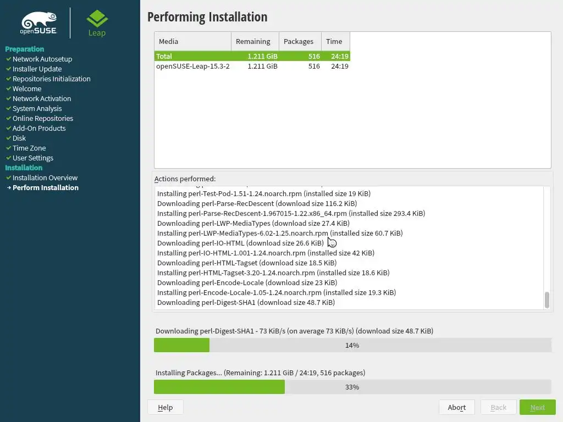Click the Preparation section heading
Screen dimensions: 563x422
pos(24,49)
